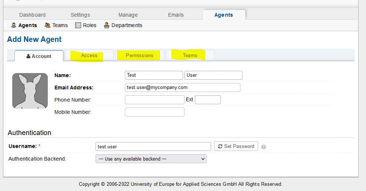Open the Manage navigation tab
Image resolution: width=366 pixels, height=191 pixels.
[128, 15]
